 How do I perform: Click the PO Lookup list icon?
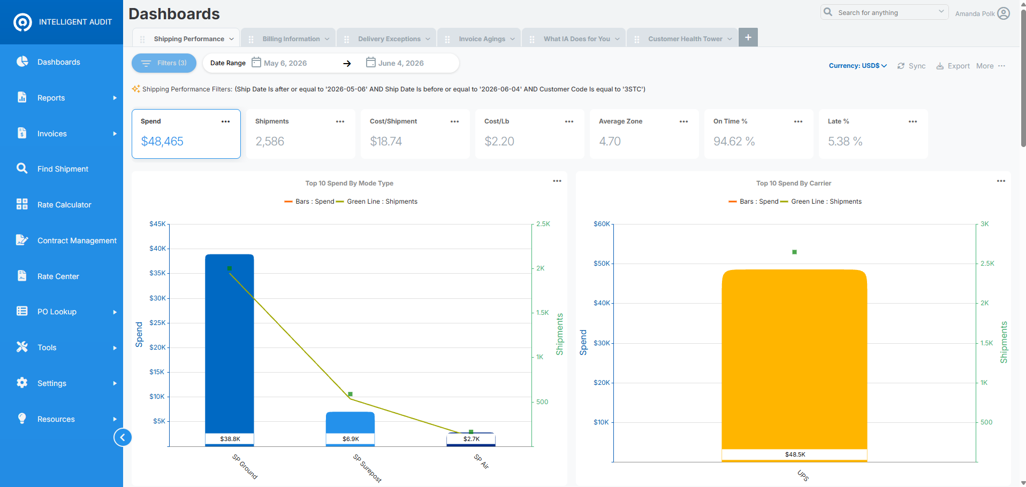[22, 311]
